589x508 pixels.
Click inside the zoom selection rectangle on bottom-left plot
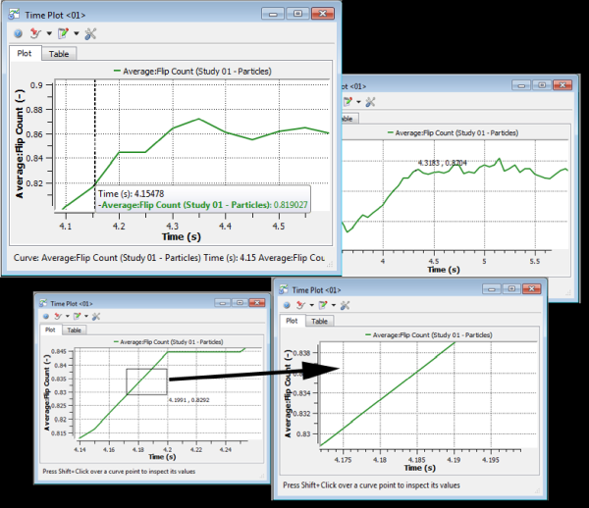click(147, 381)
